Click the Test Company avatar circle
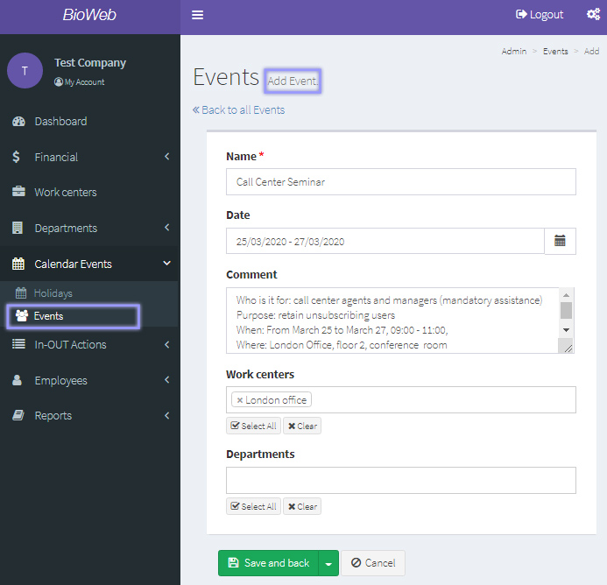Screen dimensions: 607x585 click(x=25, y=71)
